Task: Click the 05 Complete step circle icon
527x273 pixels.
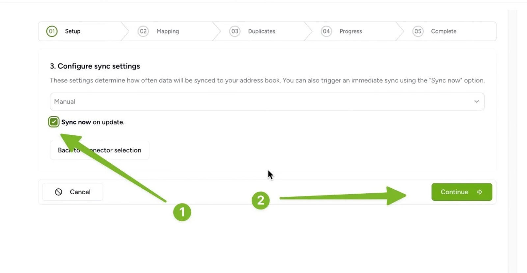Action: point(418,31)
